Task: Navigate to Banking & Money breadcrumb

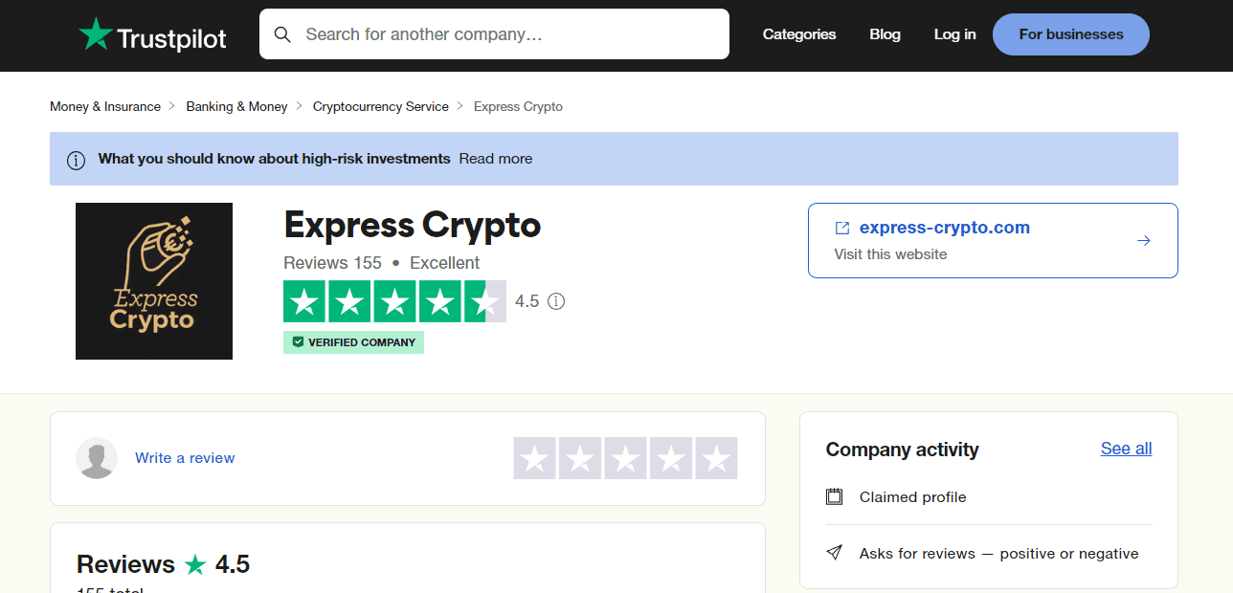Action: click(x=236, y=107)
